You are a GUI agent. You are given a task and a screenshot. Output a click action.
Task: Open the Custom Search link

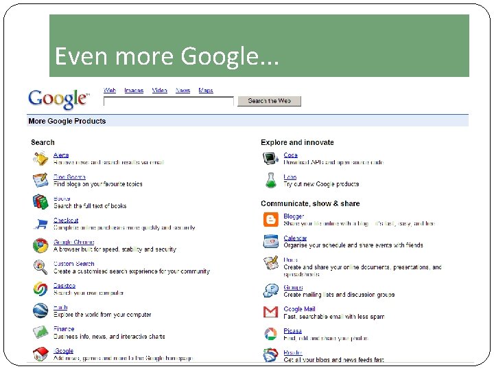(73, 264)
